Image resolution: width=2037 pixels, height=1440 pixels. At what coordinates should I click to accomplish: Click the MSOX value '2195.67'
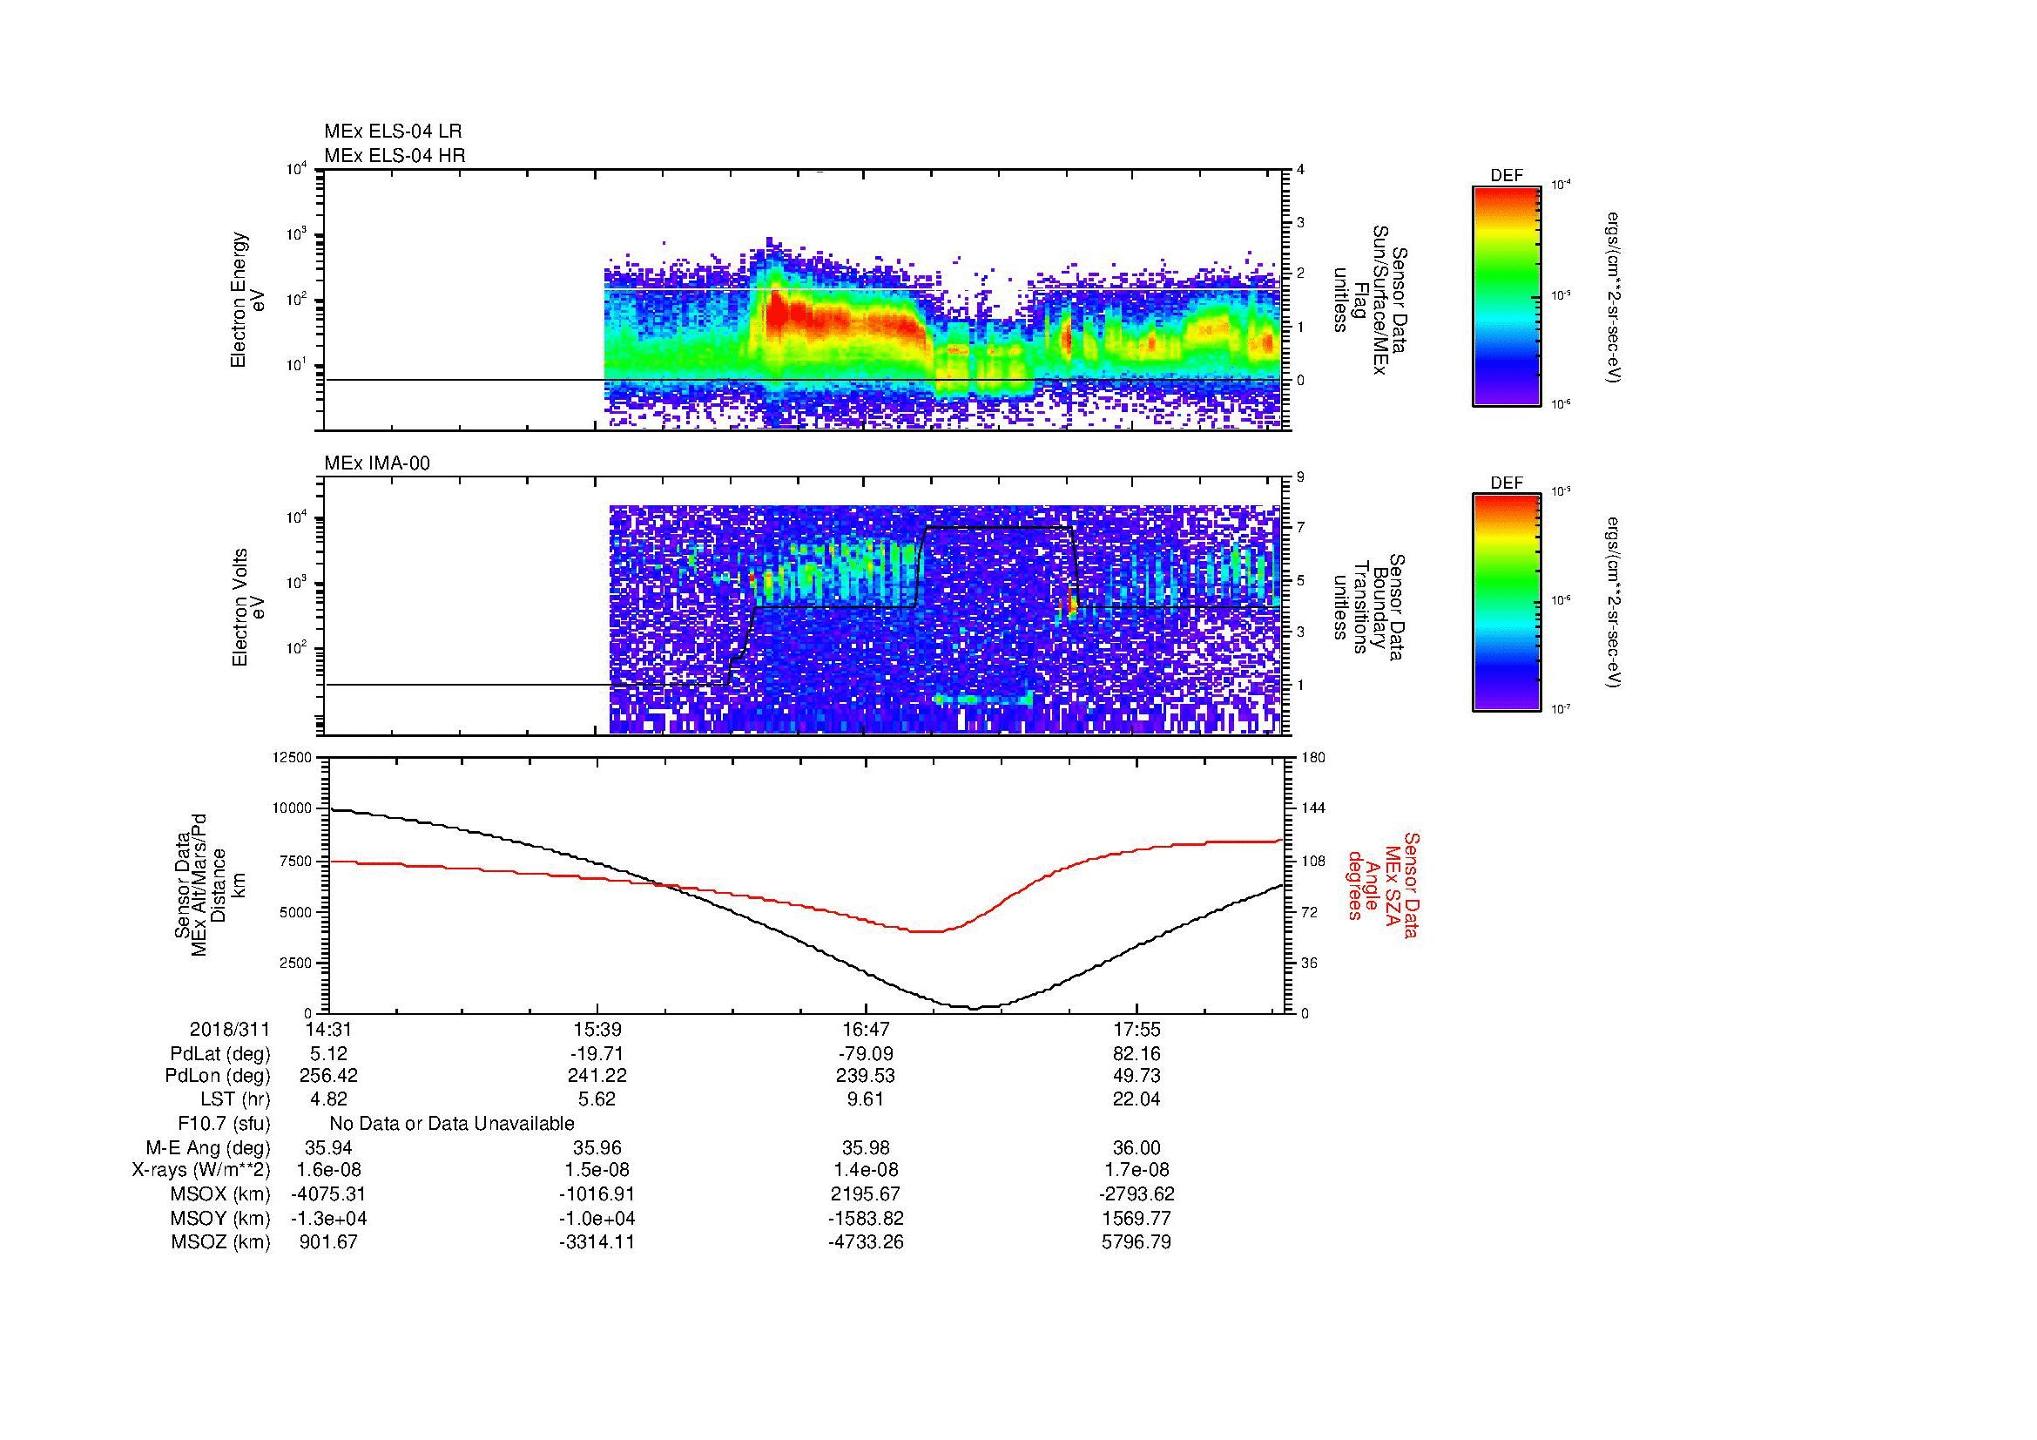point(866,1195)
